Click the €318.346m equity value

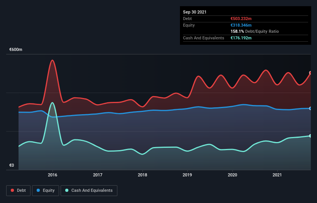241,25
